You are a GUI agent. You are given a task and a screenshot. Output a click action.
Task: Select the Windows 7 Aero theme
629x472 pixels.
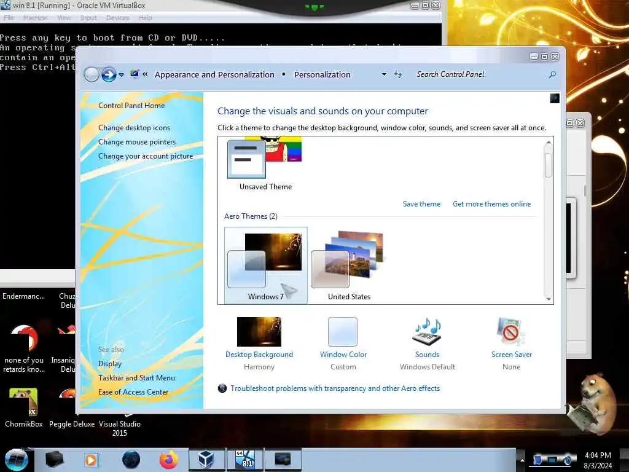[x=265, y=265]
